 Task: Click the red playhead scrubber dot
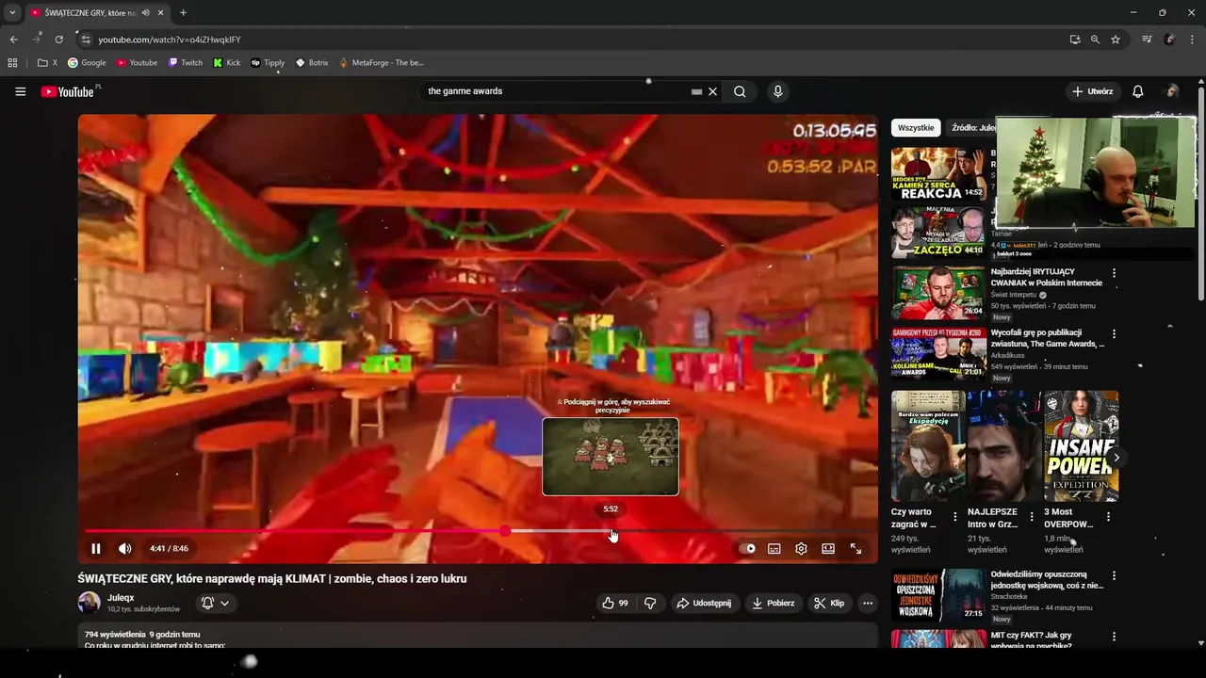[505, 531]
